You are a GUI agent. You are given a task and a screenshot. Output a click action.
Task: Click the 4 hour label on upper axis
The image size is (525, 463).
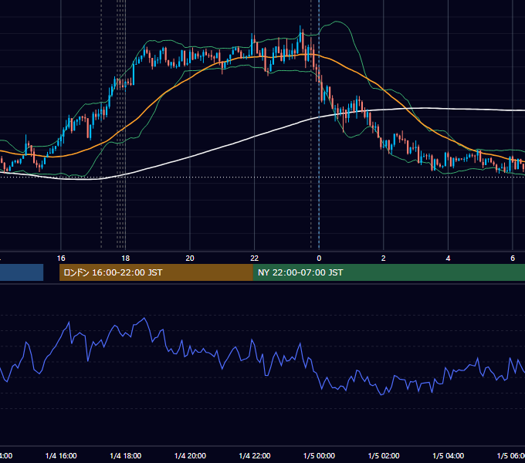pyautogui.click(x=448, y=259)
